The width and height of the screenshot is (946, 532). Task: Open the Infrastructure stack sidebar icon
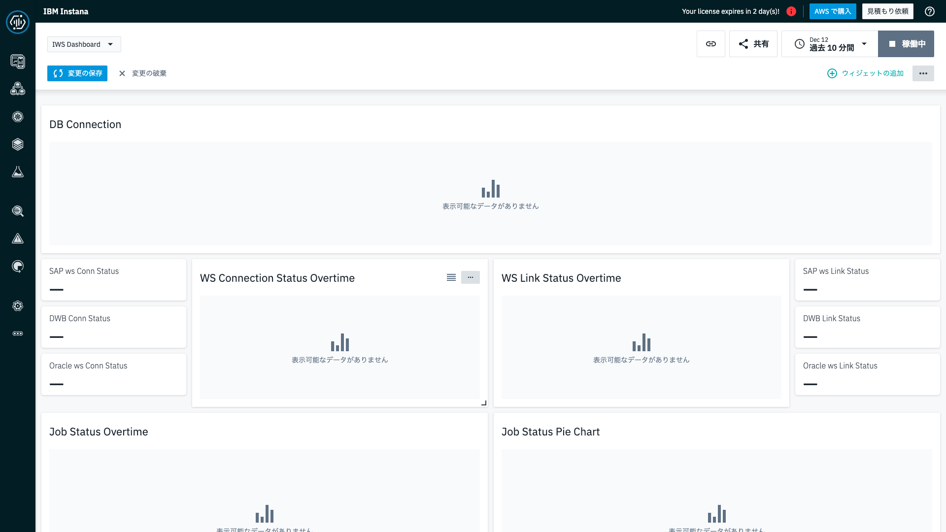click(18, 144)
